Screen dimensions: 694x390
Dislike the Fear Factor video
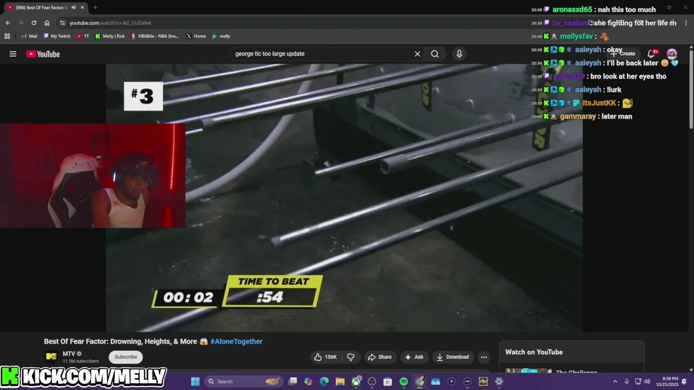pos(351,357)
